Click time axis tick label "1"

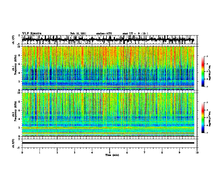40,153
